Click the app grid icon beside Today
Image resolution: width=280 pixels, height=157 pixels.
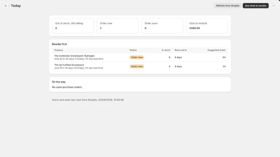pos(6,6)
